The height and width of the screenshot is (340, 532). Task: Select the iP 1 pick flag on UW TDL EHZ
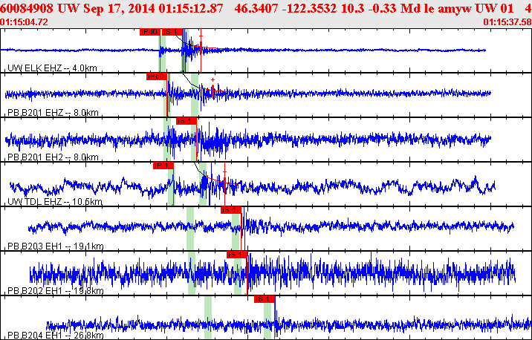(x=163, y=166)
